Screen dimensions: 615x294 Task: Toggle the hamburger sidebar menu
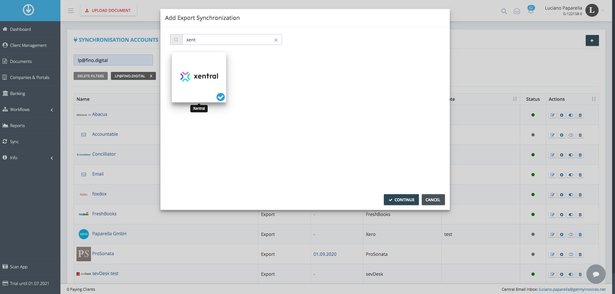(71, 11)
